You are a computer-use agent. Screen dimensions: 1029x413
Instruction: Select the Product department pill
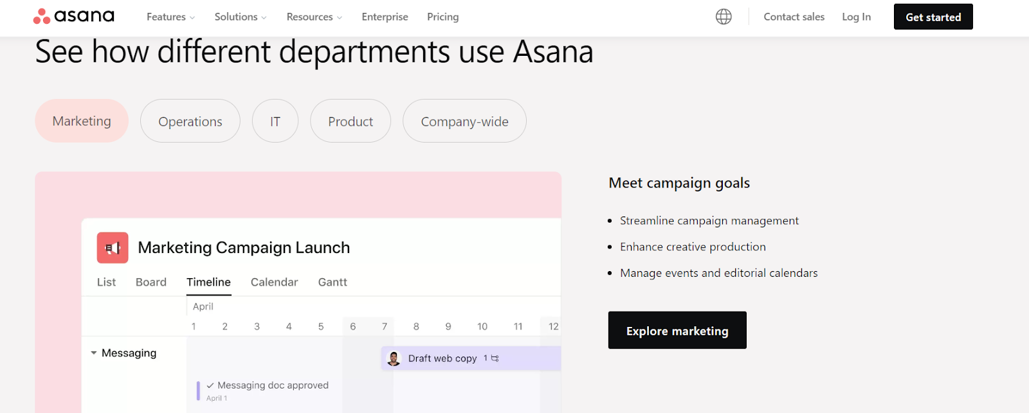[351, 121]
